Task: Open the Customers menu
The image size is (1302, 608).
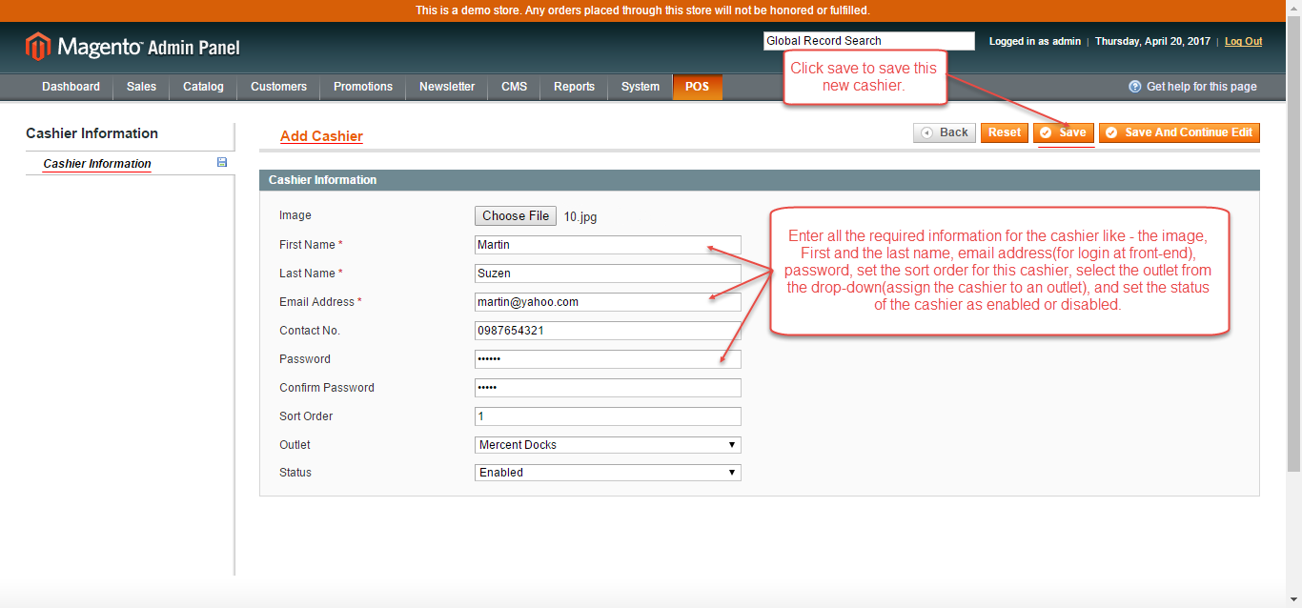Action: tap(278, 87)
